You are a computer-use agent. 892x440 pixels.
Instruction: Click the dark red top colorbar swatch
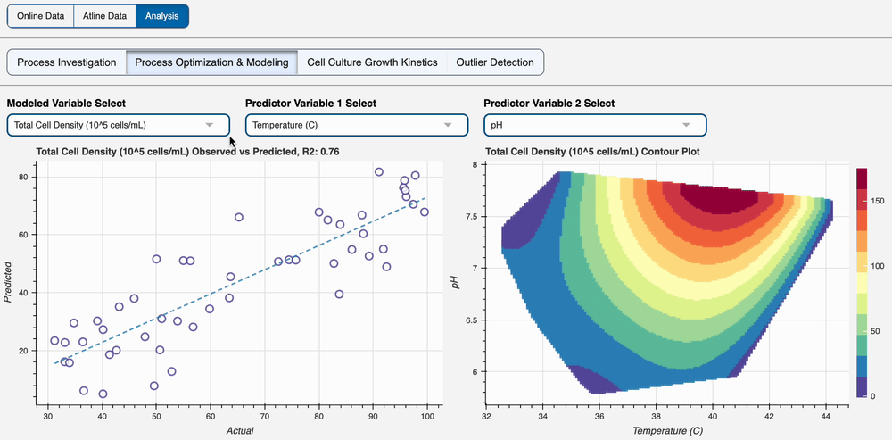862,178
